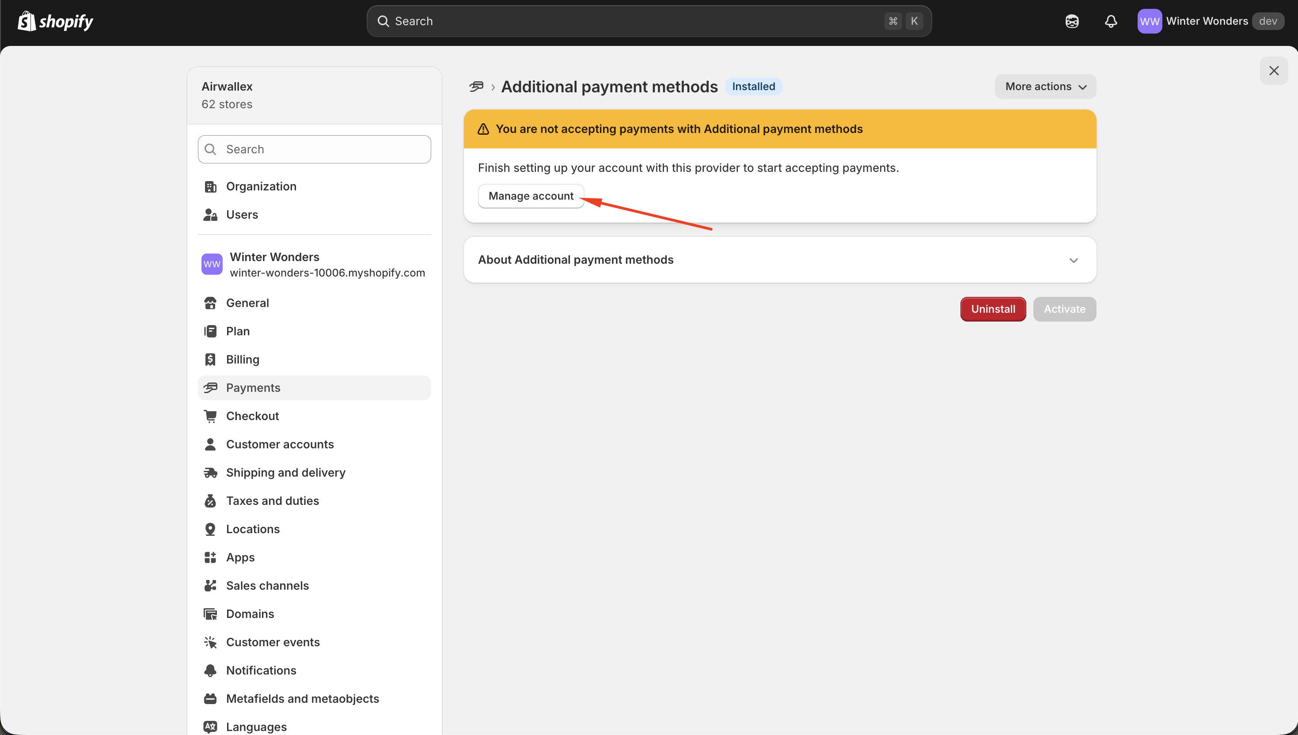The width and height of the screenshot is (1298, 735).
Task: Click the command-K shortcut hint in search
Action: [x=903, y=21]
